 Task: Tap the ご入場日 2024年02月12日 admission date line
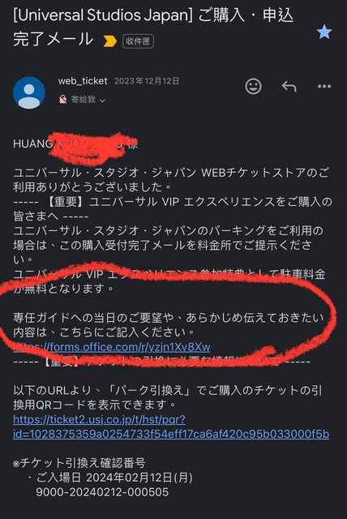click(x=110, y=478)
